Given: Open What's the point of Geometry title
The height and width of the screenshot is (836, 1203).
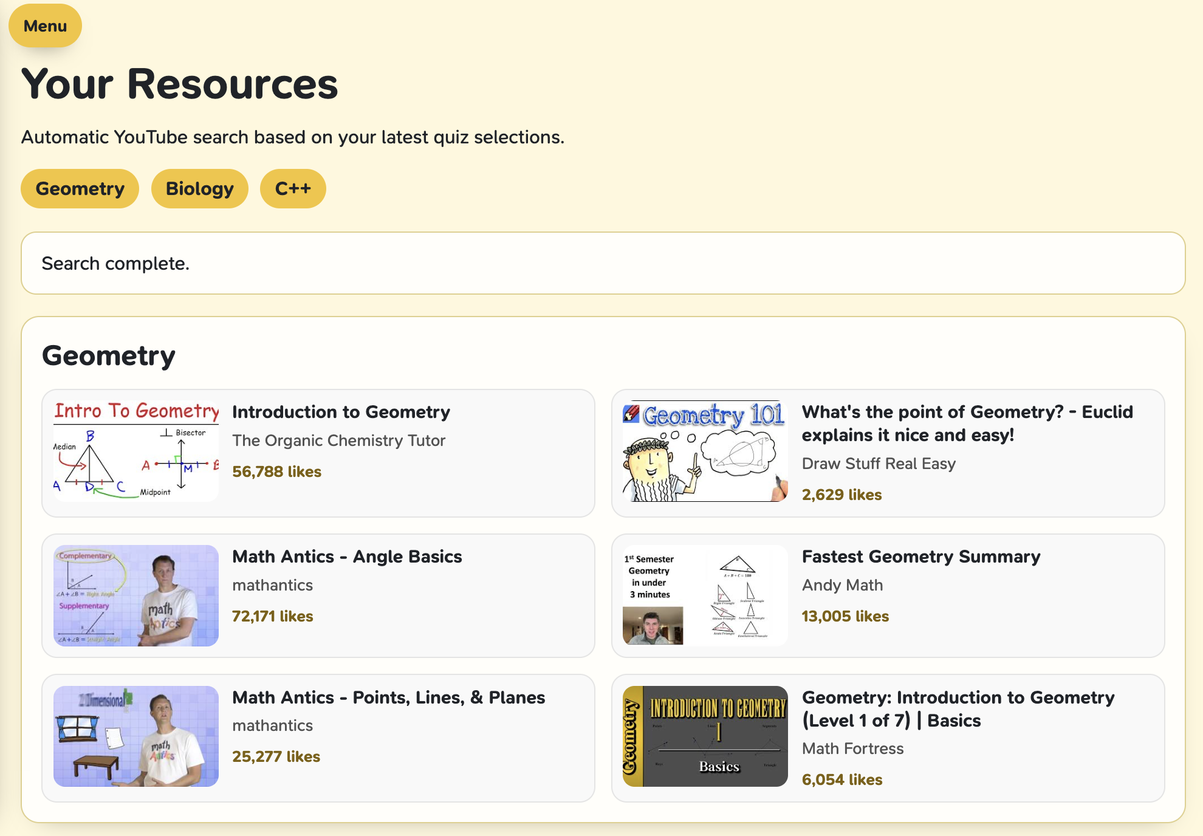Looking at the screenshot, I should coord(967,423).
